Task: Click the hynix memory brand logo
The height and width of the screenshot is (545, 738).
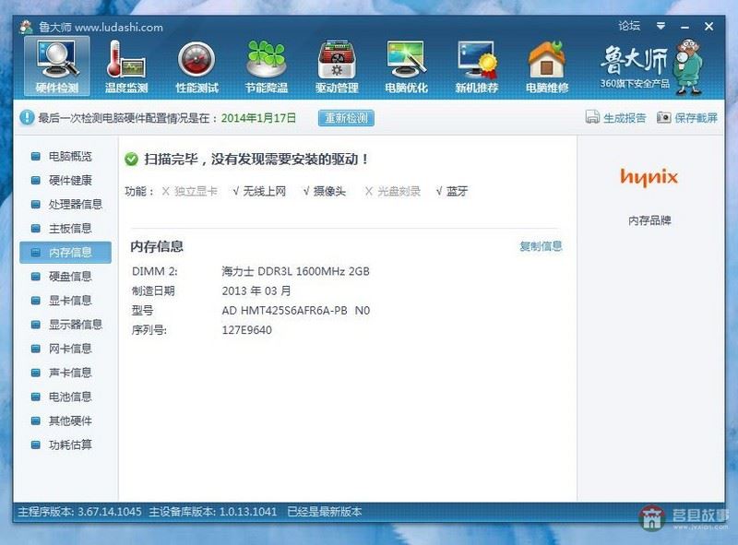Action: [x=649, y=177]
